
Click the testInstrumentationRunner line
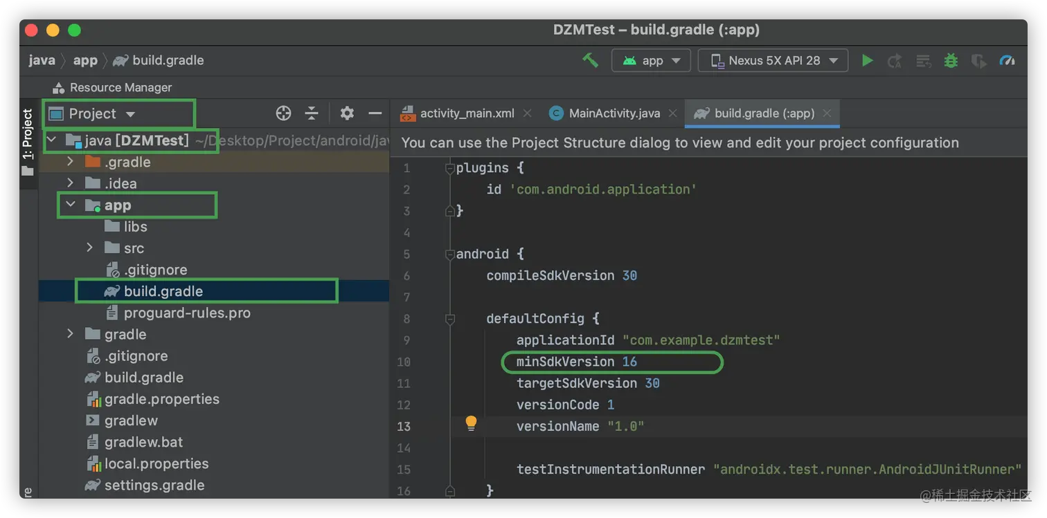coord(769,470)
